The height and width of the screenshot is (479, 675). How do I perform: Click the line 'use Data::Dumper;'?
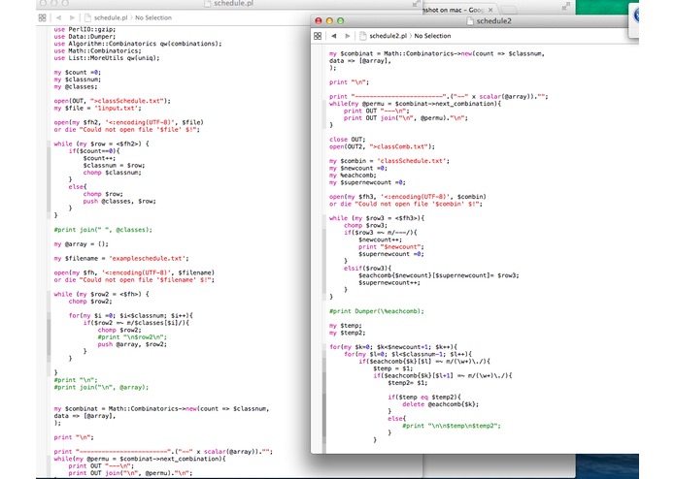[x=84, y=37]
